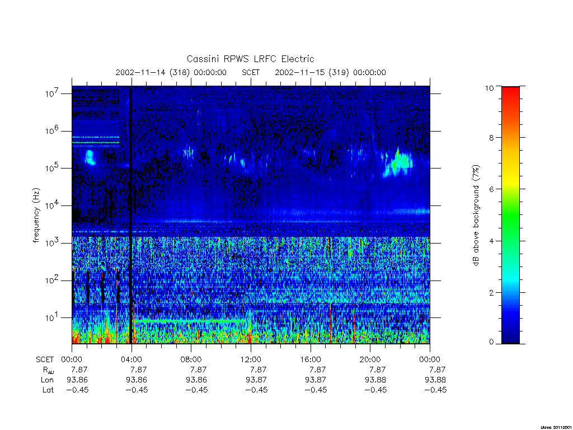Click the color bar tick label '2'
This screenshot has width=573, height=430.
tap(491, 293)
